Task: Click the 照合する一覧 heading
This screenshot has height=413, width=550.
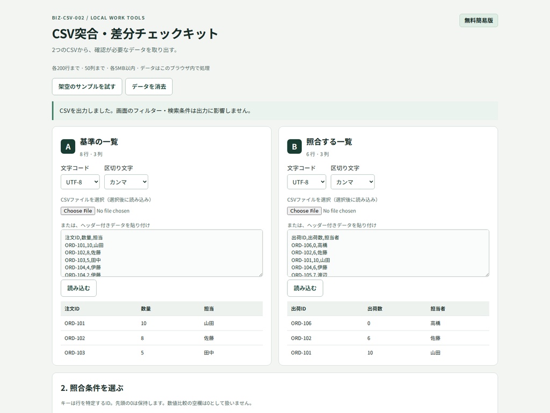Action: click(329, 142)
